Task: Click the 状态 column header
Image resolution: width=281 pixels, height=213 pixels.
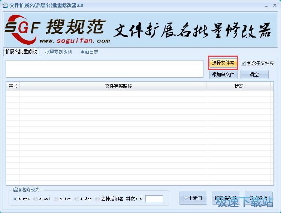Action: (239, 86)
